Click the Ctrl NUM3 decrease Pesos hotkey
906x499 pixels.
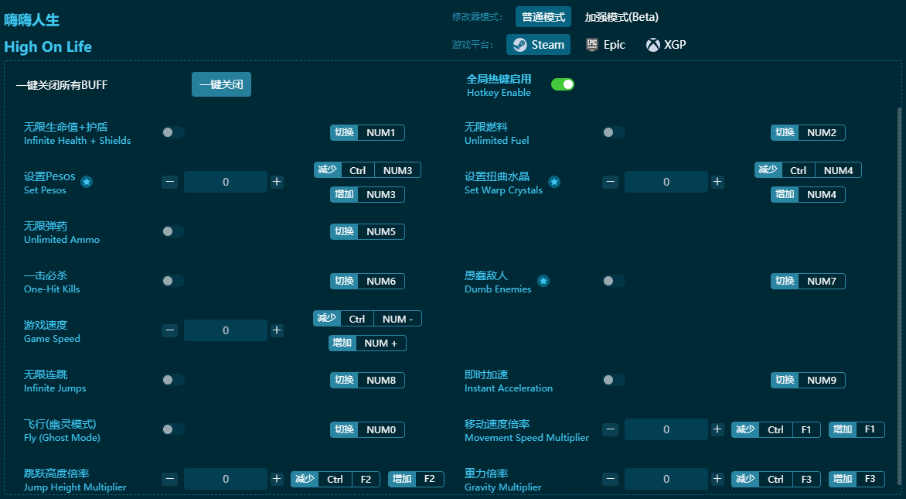click(367, 170)
